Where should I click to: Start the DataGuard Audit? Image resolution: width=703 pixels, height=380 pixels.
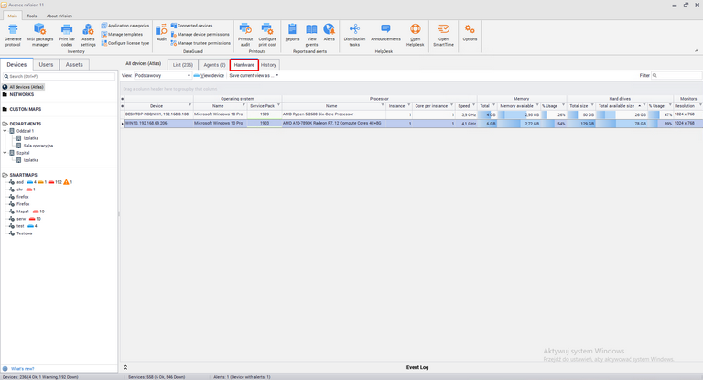[x=161, y=32]
